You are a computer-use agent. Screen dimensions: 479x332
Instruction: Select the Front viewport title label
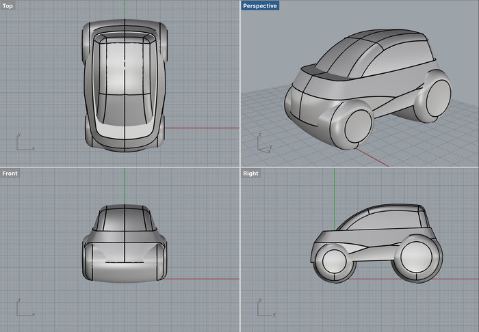coord(10,174)
